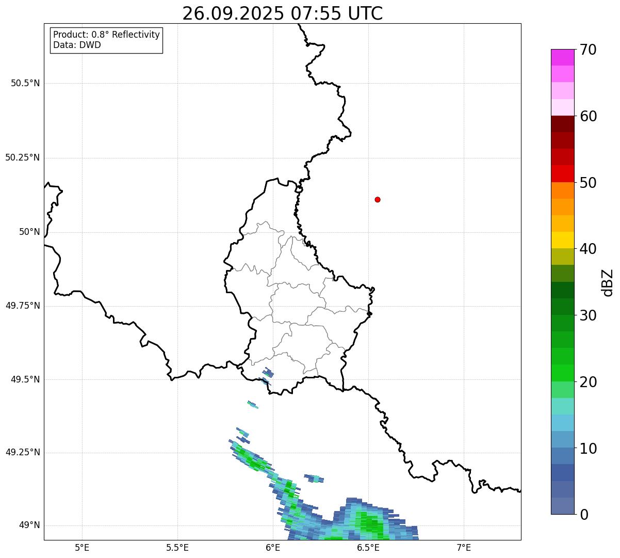The image size is (620, 558).
Task: Click the longitude label 5°E
Action: click(82, 547)
